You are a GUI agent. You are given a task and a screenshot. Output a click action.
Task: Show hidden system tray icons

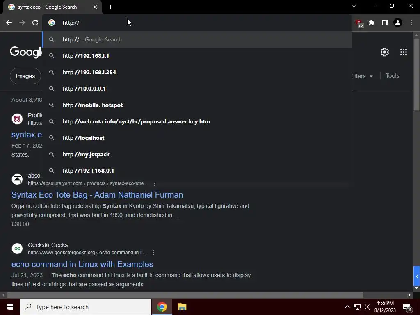click(347, 307)
